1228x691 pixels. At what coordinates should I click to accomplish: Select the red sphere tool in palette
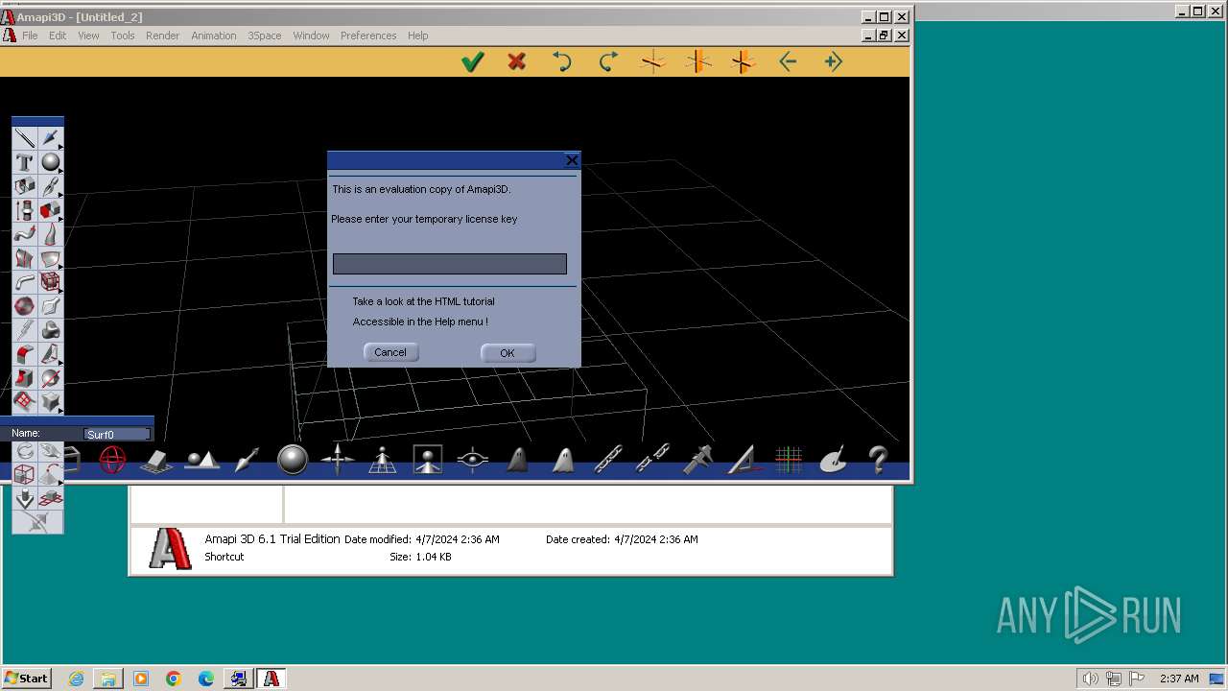(x=24, y=306)
